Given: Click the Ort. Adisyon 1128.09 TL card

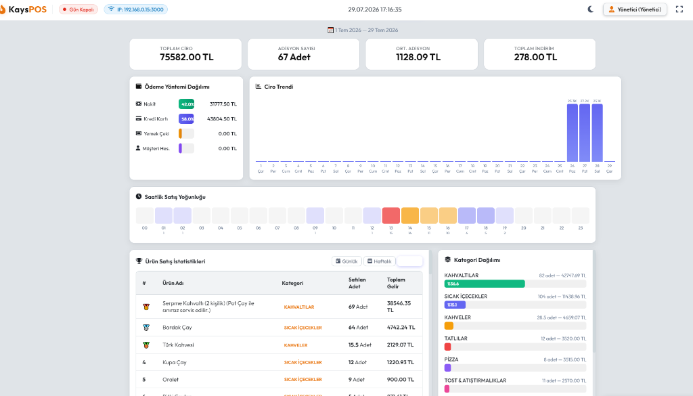Looking at the screenshot, I should (x=422, y=54).
